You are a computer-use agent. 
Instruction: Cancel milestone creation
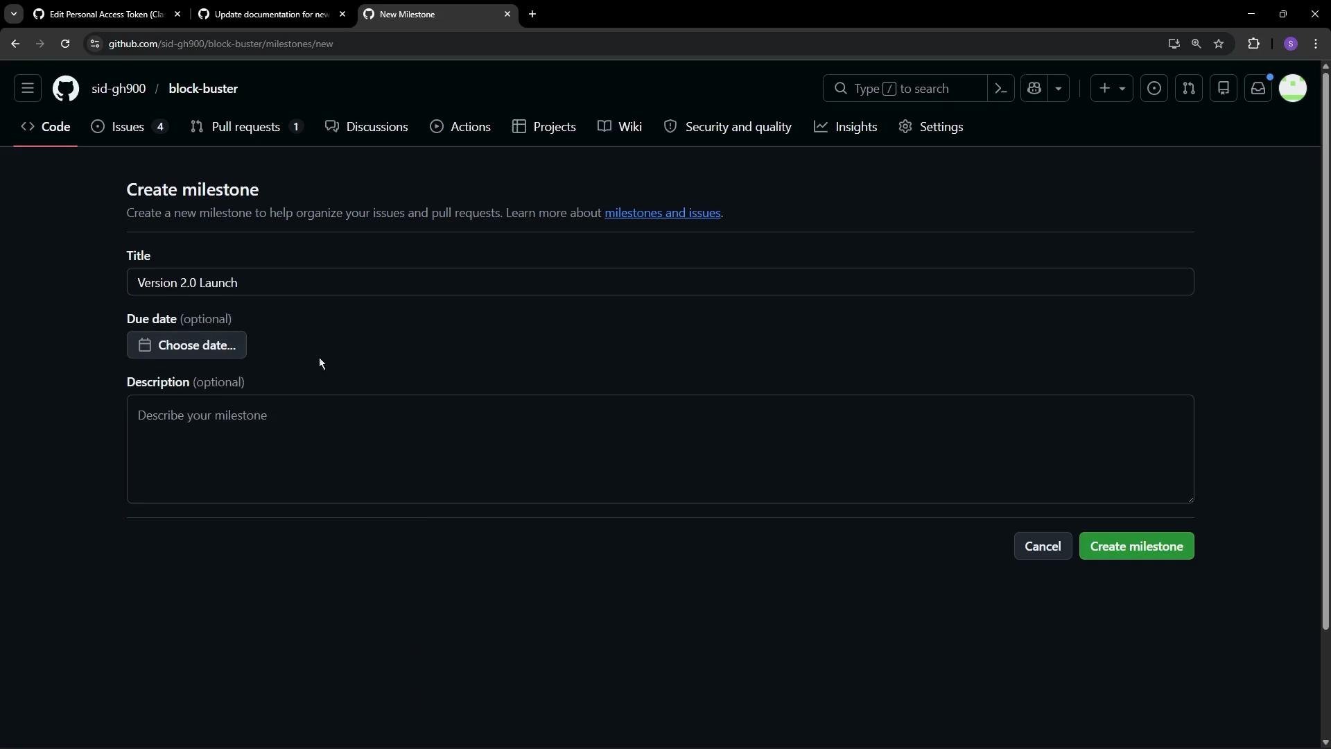[1043, 546]
